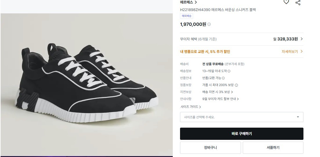Open the size selection dropdown

tap(242, 117)
